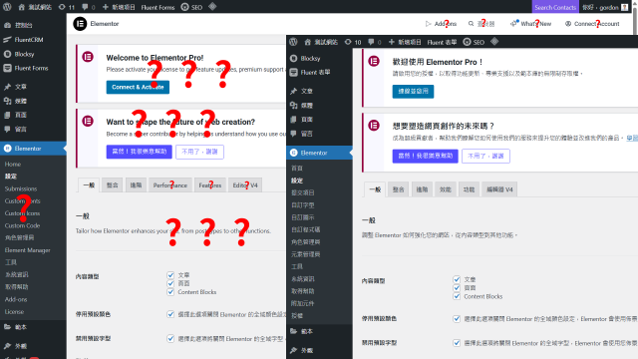Toggle the 文章 content type checkbox in the left window
The image size is (638, 359).
170,275
